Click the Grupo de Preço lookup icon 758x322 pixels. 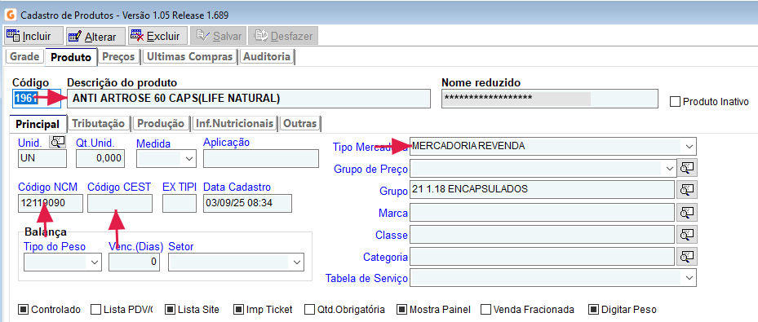(x=687, y=168)
